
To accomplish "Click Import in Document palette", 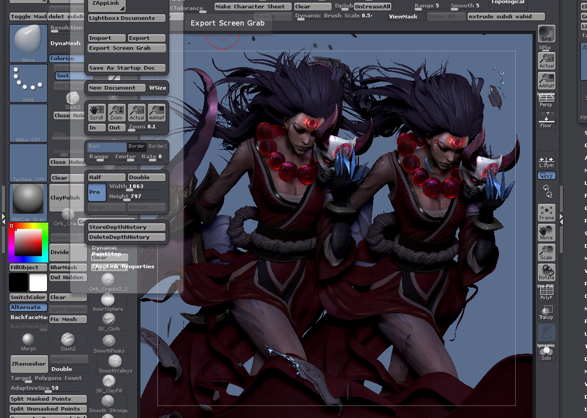I will [x=107, y=38].
